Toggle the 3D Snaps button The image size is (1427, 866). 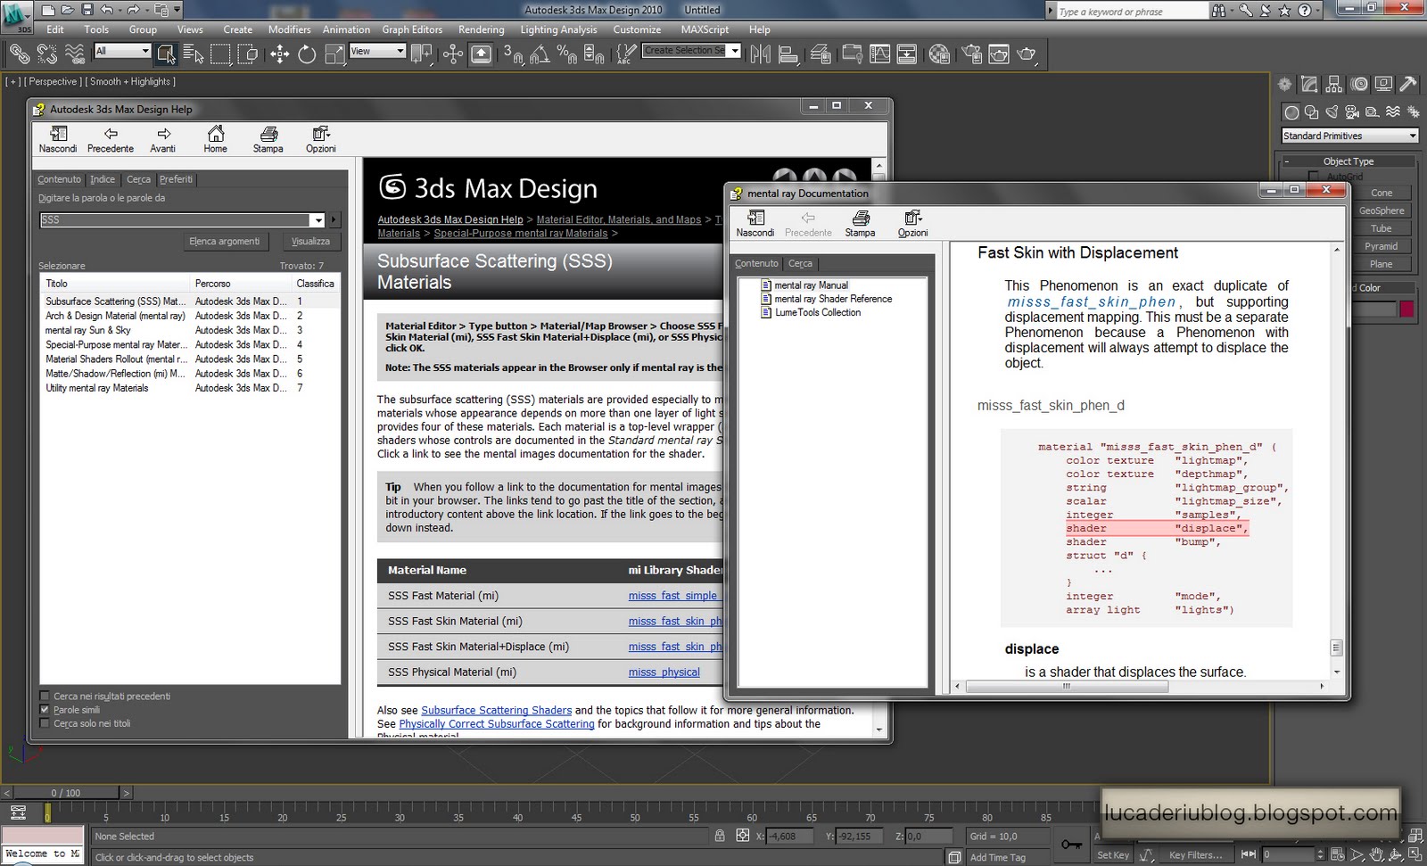[513, 54]
